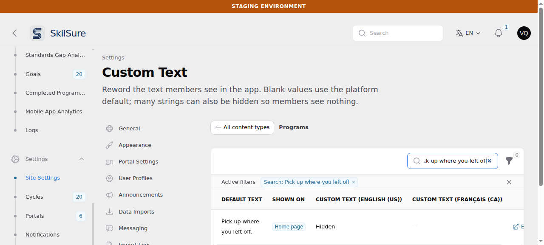Open Completed Programs in sidebar
The width and height of the screenshot is (544, 245).
[55, 93]
